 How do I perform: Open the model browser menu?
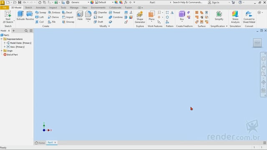[x=31, y=30]
